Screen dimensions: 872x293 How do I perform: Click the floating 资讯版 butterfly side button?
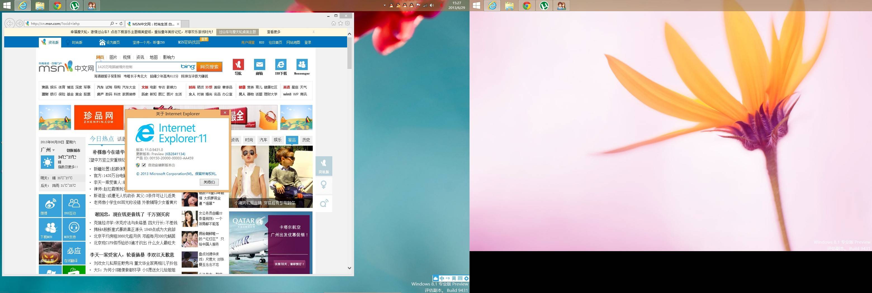324,166
